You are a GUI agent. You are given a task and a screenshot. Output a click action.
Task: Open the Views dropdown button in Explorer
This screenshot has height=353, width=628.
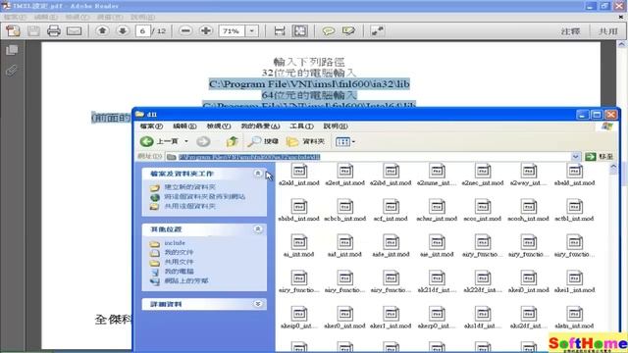pyautogui.click(x=345, y=141)
